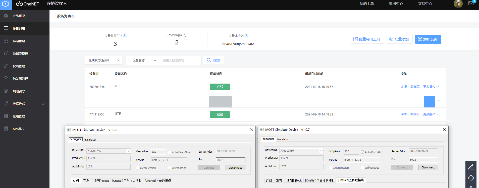Viewport: 479px width, 188px height.
Task: Click the 请输入搜索内容 search field
Action: tap(180, 60)
